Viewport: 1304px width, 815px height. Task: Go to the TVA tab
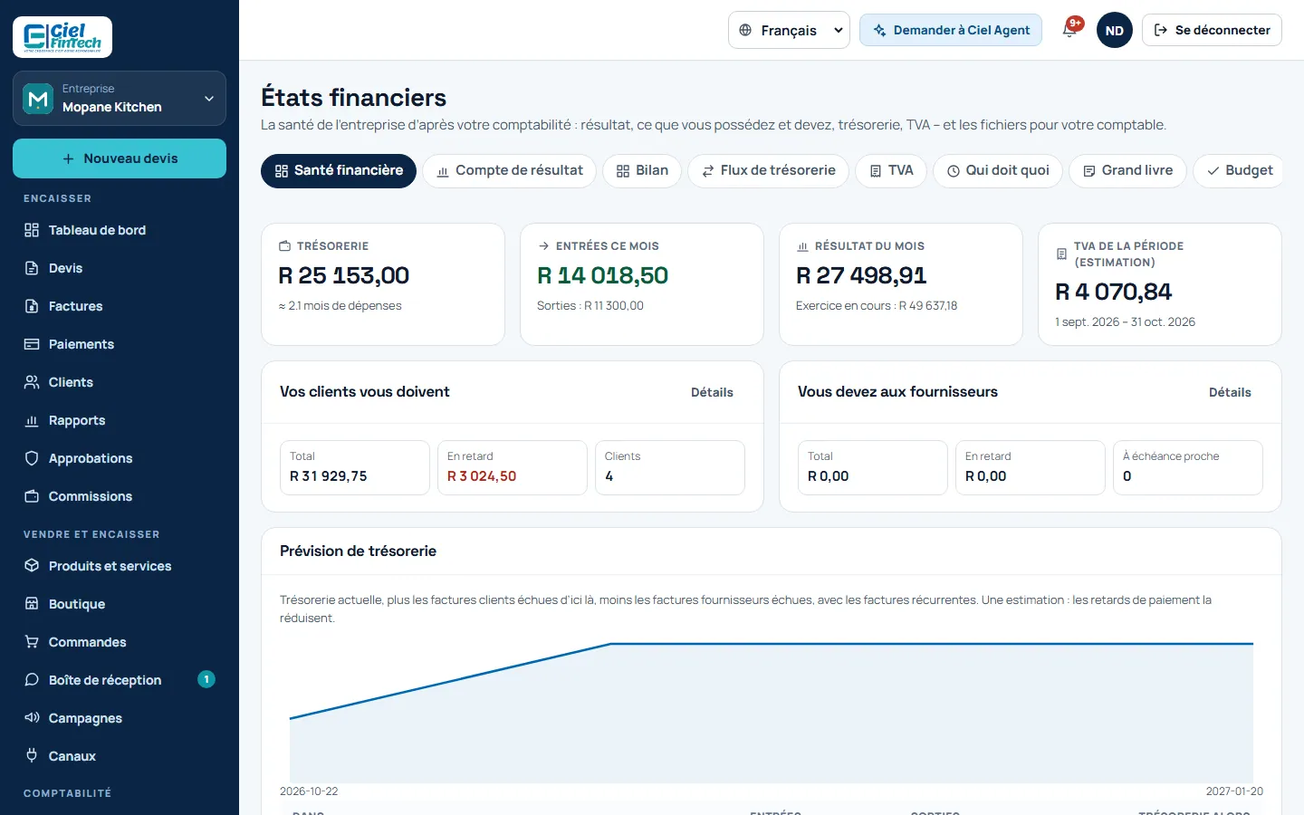(891, 170)
